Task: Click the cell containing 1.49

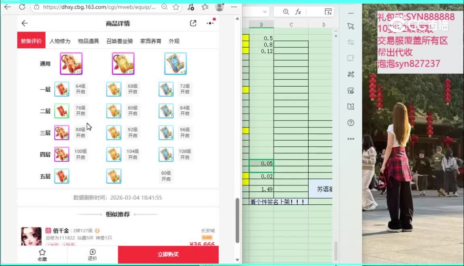Action: [x=261, y=189]
